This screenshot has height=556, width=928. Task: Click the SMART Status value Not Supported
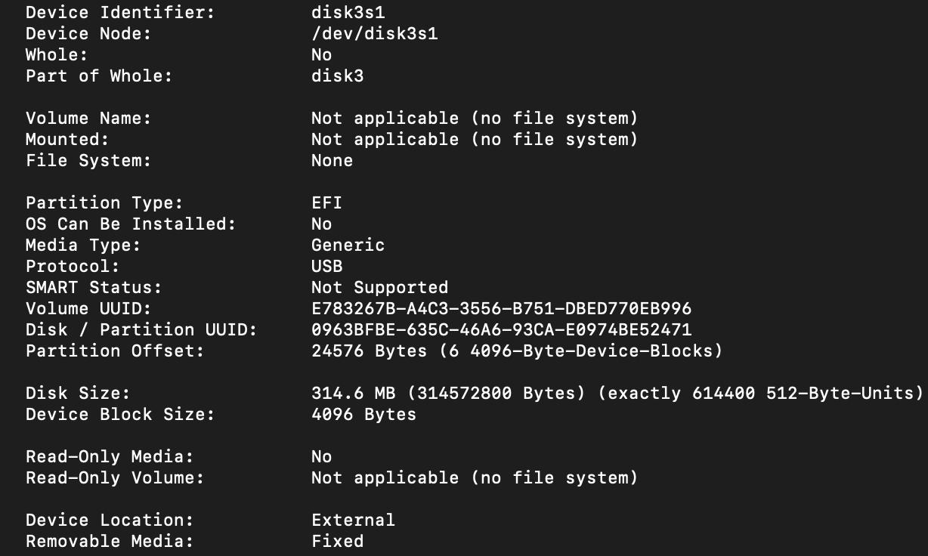[379, 287]
